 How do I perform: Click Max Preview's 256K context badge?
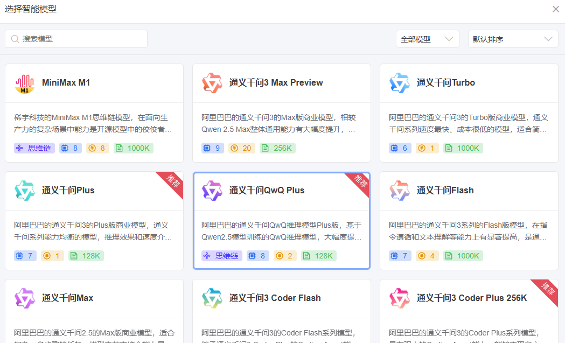277,148
